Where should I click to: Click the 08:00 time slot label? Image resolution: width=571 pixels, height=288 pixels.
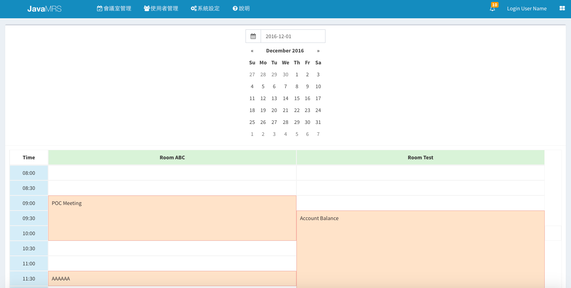(29, 173)
